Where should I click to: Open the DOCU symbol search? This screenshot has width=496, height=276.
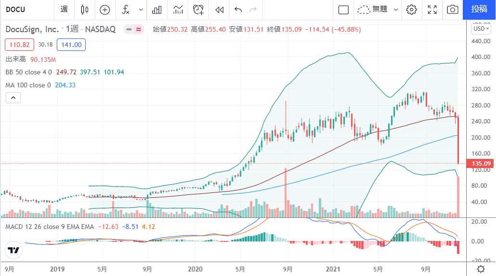[15, 10]
